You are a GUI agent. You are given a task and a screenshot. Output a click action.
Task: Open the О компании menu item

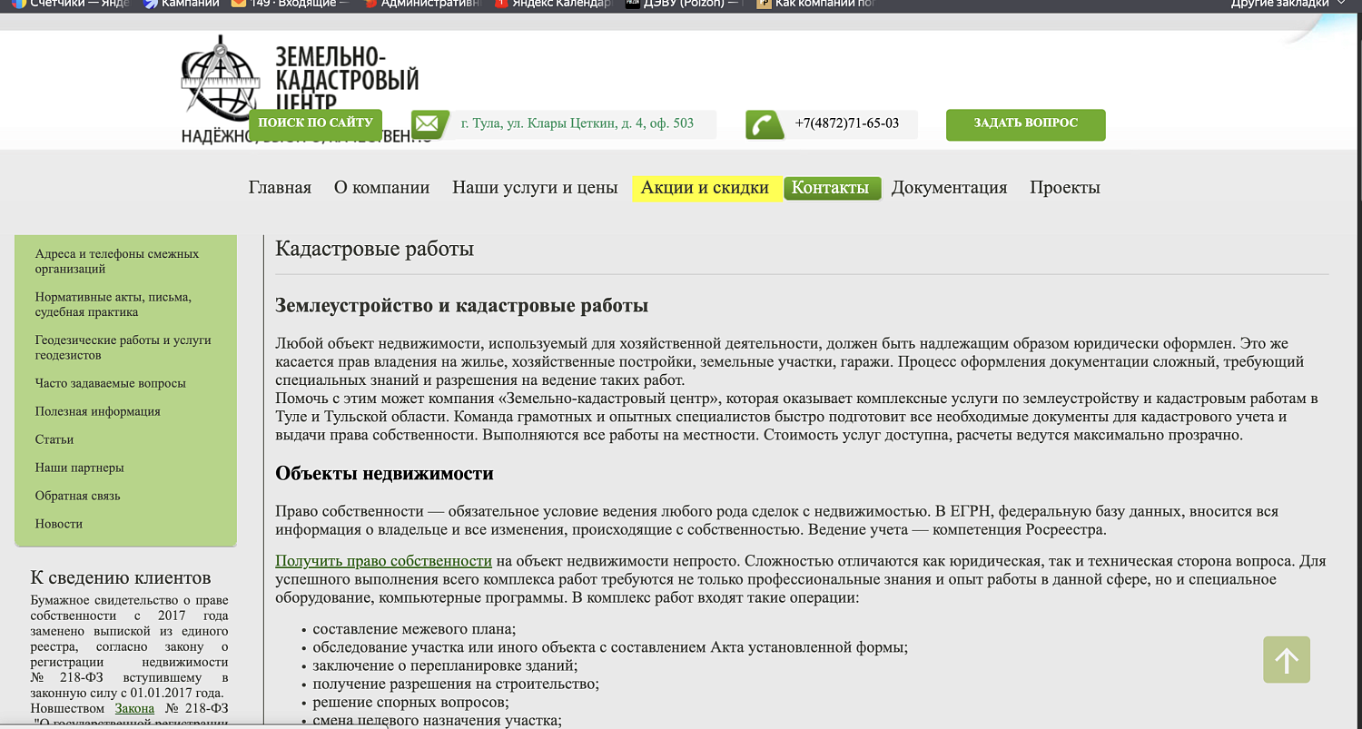pyautogui.click(x=381, y=188)
